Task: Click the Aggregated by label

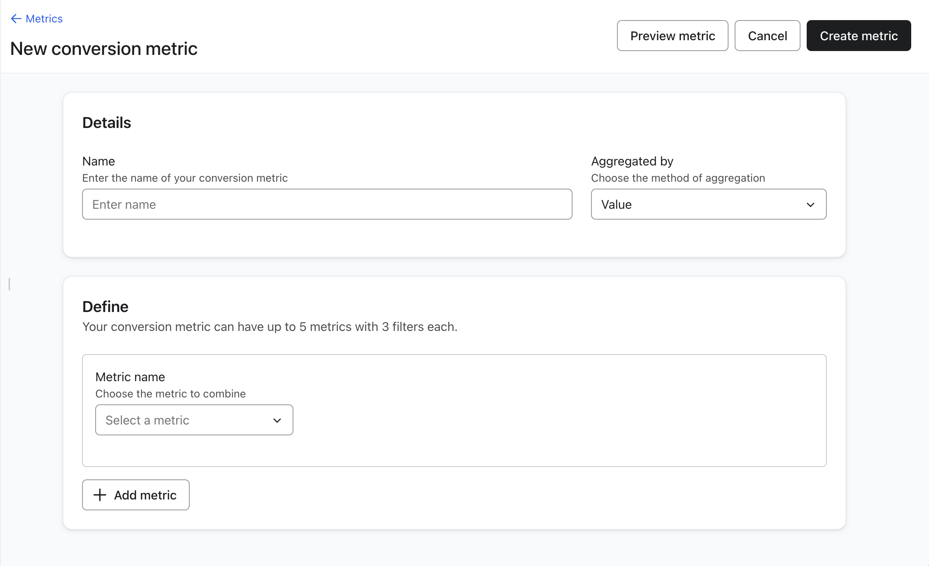Action: coord(632,161)
